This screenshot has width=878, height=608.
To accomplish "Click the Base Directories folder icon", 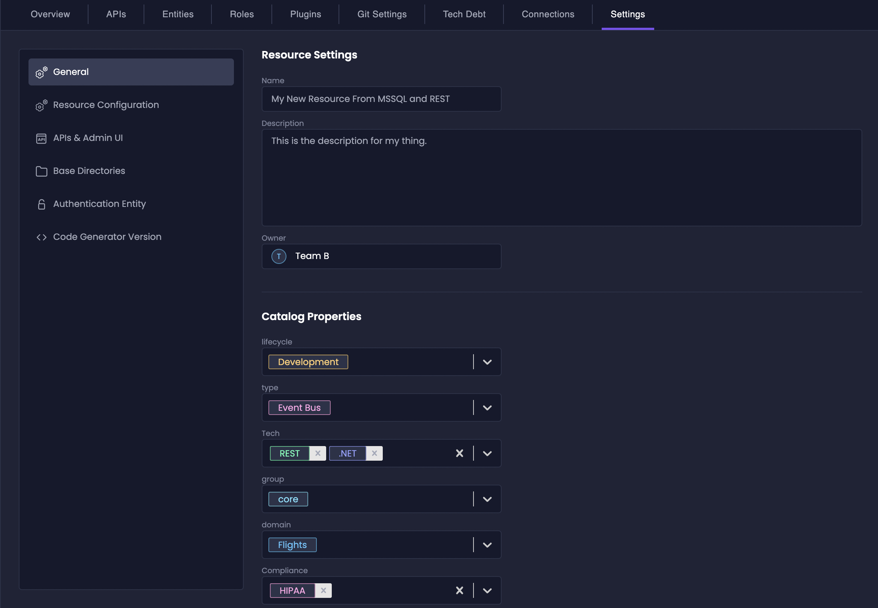I will [x=41, y=171].
